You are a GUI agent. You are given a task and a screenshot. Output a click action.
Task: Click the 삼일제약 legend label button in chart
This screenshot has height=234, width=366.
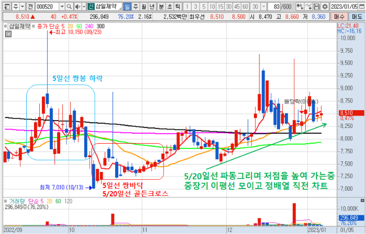[x=20, y=26]
